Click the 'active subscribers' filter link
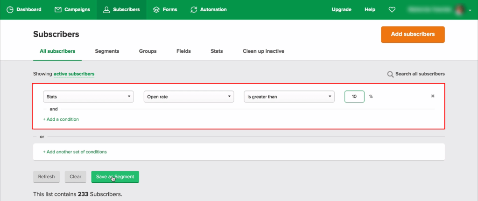This screenshot has width=478, height=201. coord(74,74)
